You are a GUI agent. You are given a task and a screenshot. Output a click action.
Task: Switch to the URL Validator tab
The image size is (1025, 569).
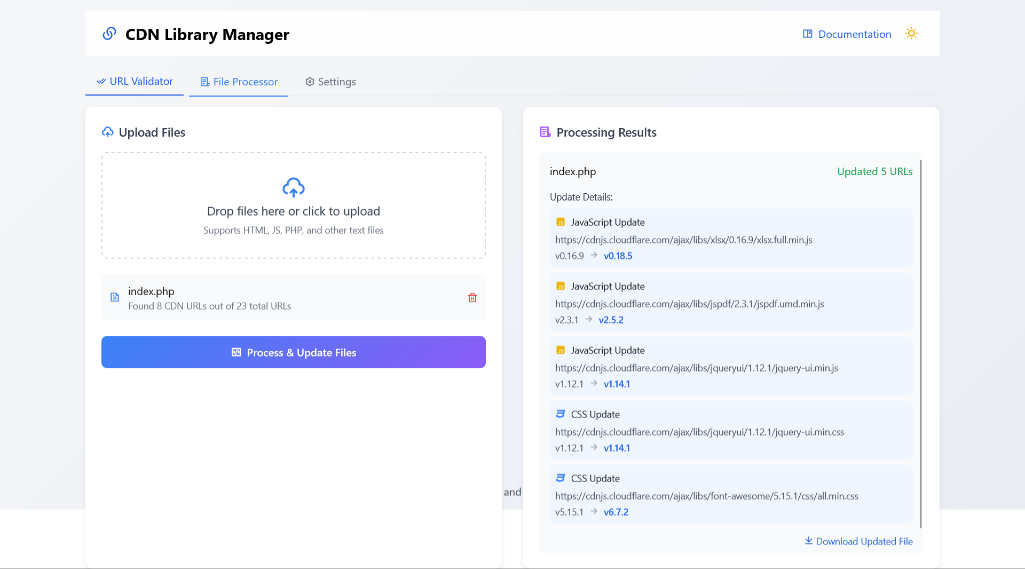point(135,82)
